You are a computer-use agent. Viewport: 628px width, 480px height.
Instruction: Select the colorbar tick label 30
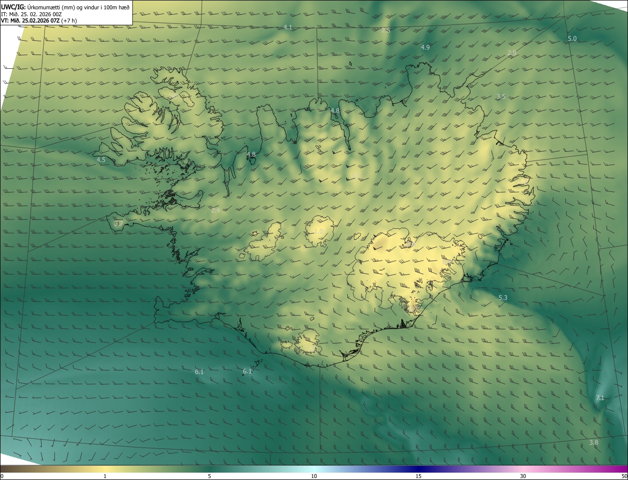523,476
